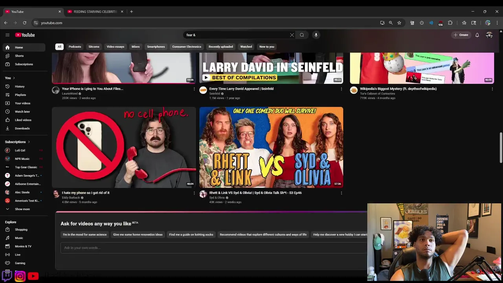Open options for 'Your iPhone is Lying' video

194,89
